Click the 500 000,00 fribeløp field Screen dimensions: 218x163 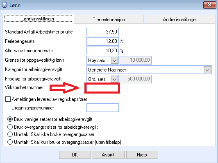click(x=136, y=79)
